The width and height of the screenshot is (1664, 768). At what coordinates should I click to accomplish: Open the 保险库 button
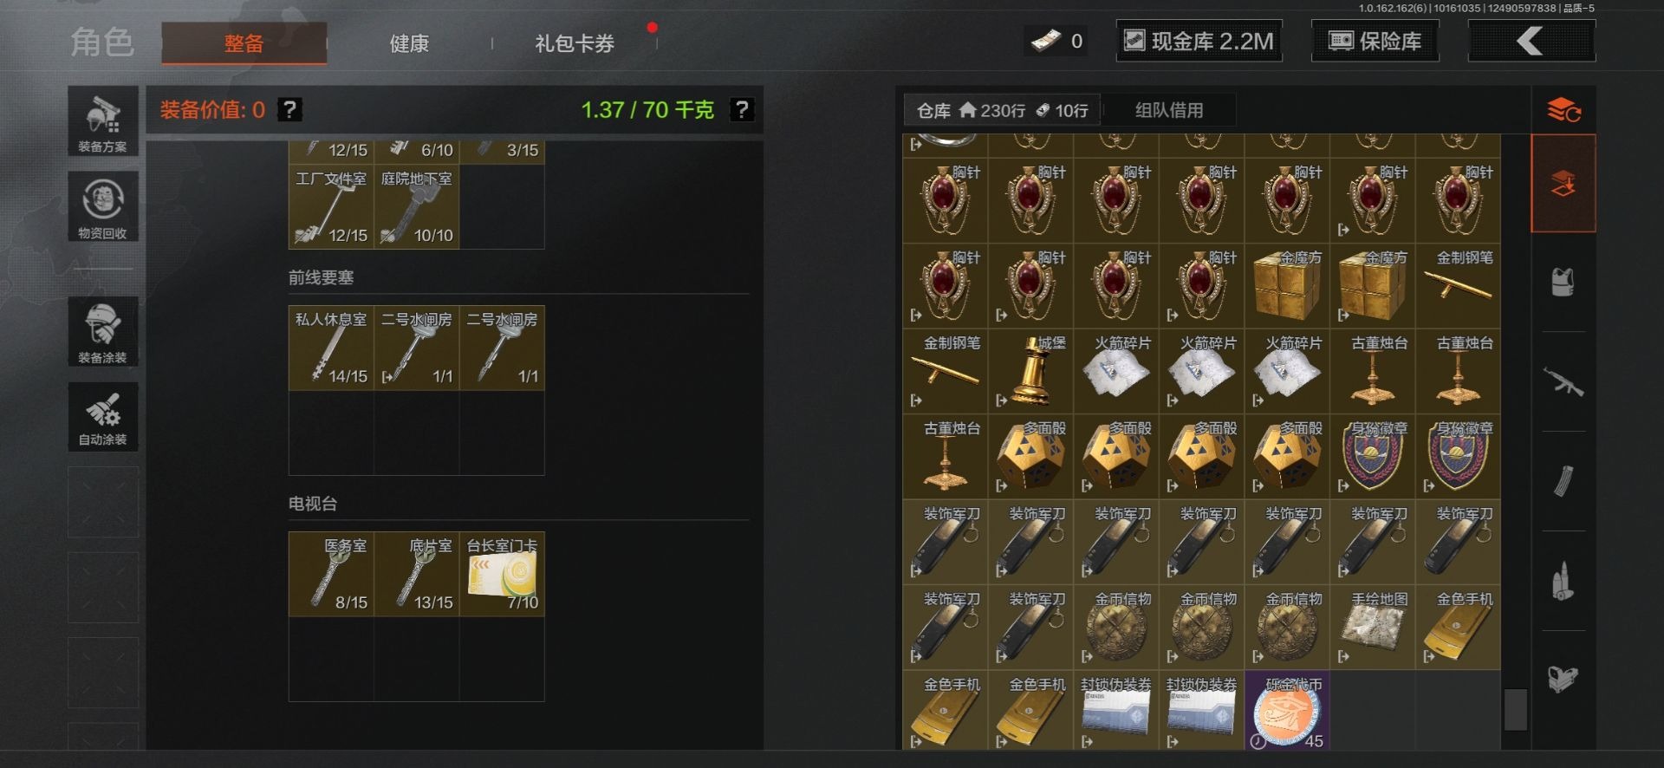pyautogui.click(x=1375, y=41)
